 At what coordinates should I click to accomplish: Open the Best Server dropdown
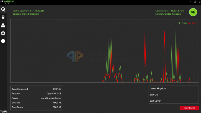point(174,101)
